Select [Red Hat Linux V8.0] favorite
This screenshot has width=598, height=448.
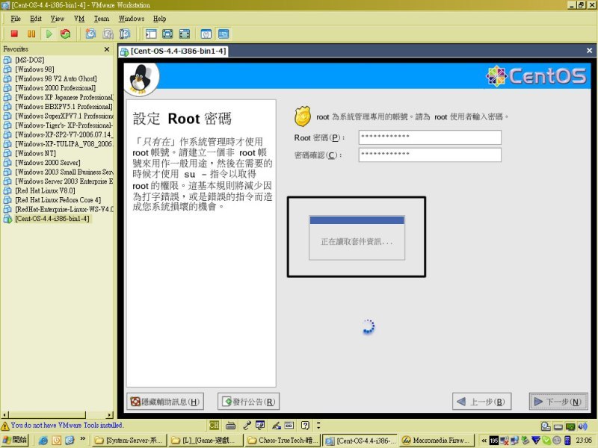45,191
